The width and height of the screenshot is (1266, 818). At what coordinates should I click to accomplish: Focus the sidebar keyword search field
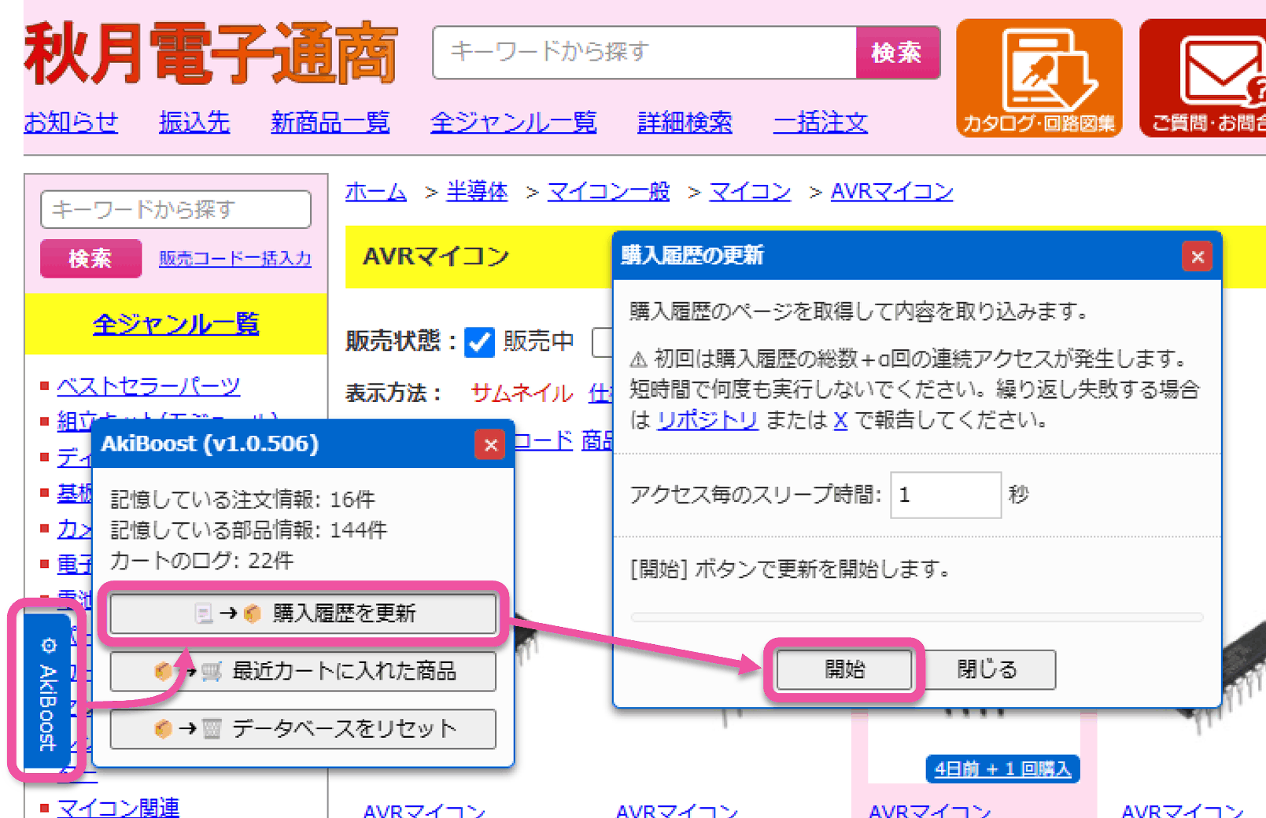pos(175,209)
